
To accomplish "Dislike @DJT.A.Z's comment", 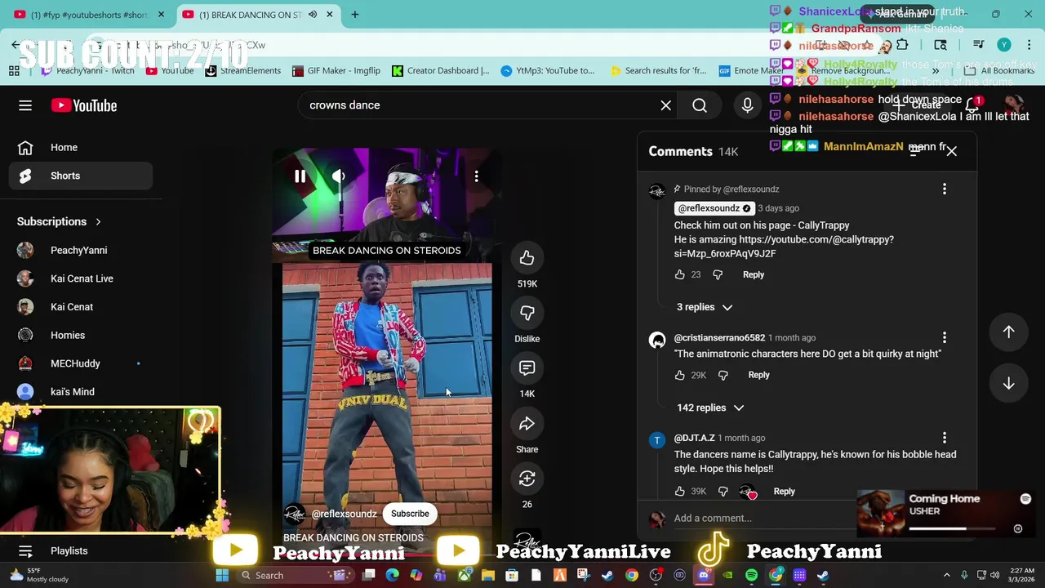I will pyautogui.click(x=723, y=492).
